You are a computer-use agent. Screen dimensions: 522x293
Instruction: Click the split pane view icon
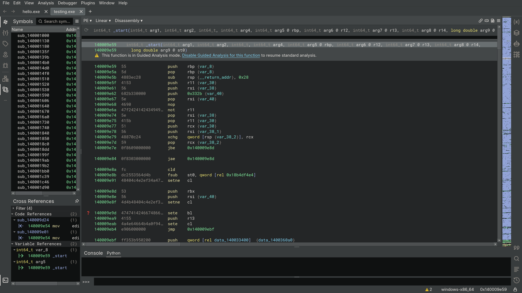click(x=487, y=21)
